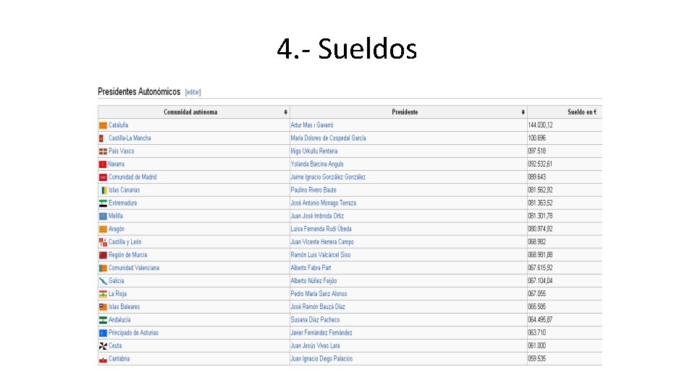
Task: Open the Alberto Núñez Feijóo link
Action: 313,281
